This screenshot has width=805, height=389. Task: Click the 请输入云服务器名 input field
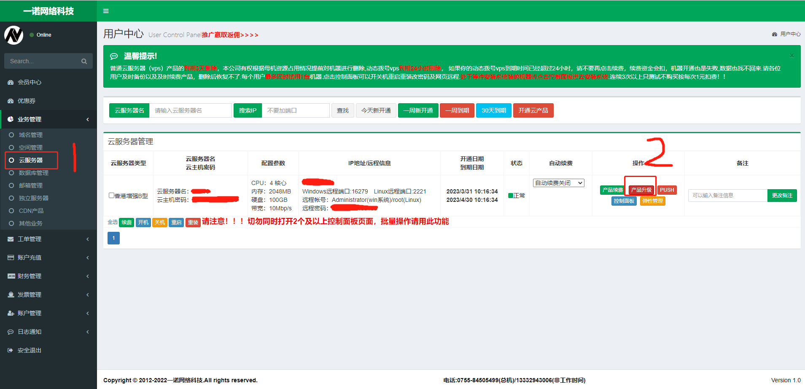click(191, 110)
